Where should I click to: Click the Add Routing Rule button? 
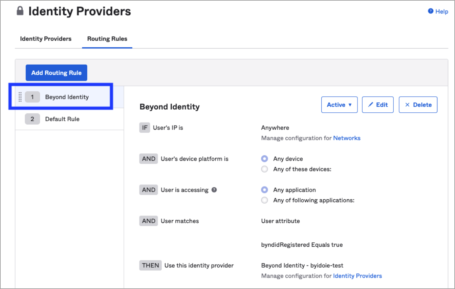coord(57,73)
